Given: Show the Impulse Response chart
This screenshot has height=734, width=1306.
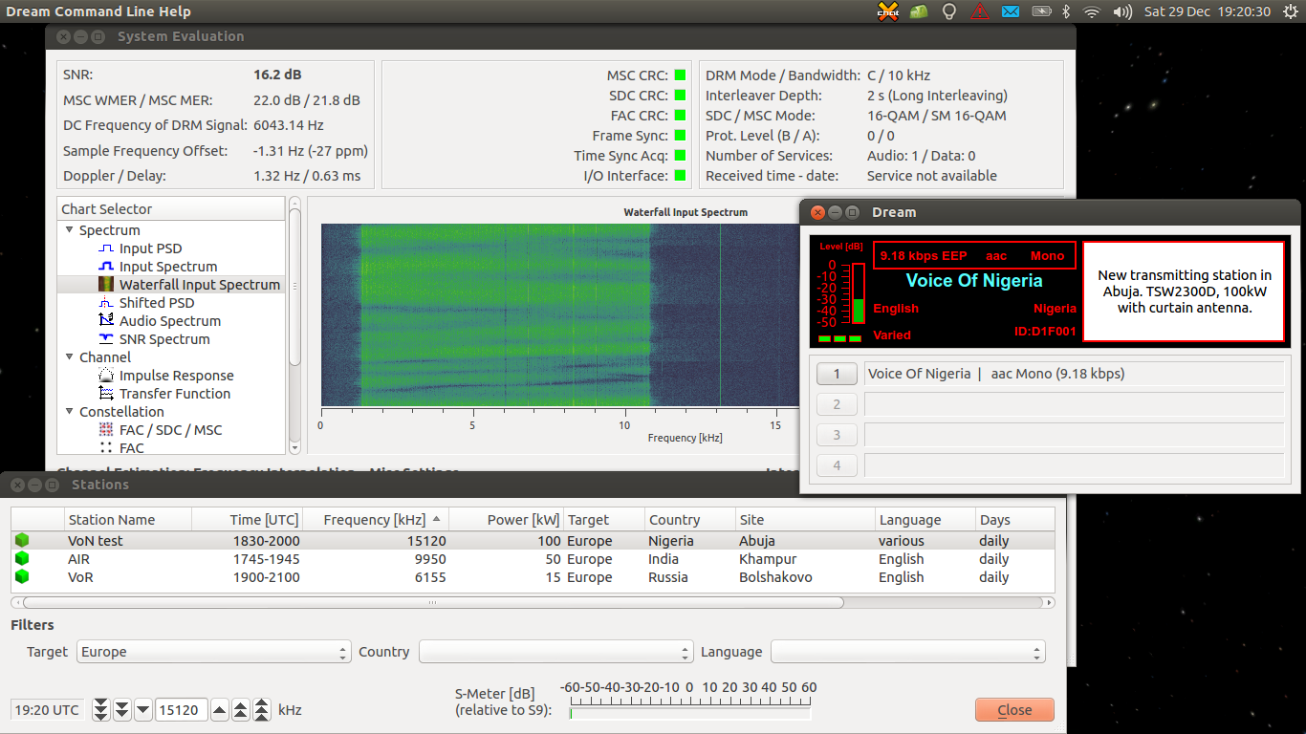Looking at the screenshot, I should pyautogui.click(x=176, y=376).
